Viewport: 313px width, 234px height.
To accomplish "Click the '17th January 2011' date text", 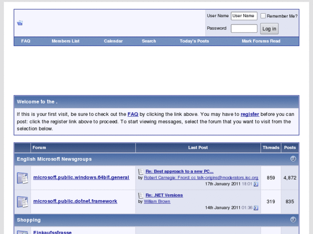I will pyautogui.click(x=223, y=184).
